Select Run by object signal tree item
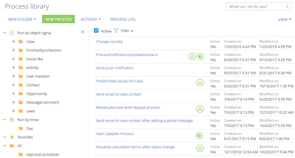The width and height of the screenshot is (295, 158). tap(34, 33)
